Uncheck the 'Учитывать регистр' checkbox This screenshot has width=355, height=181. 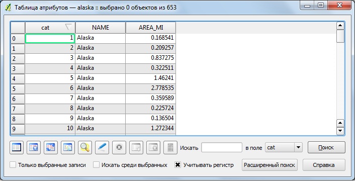point(178,165)
